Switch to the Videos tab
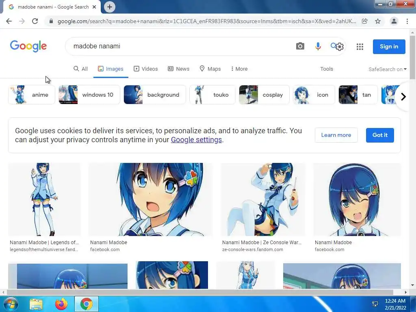This screenshot has width=416, height=312. tap(146, 69)
